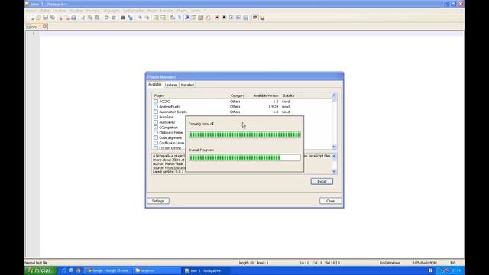The width and height of the screenshot is (489, 275).
Task: Check the Automation Scripts checkbox
Action: pyautogui.click(x=156, y=112)
